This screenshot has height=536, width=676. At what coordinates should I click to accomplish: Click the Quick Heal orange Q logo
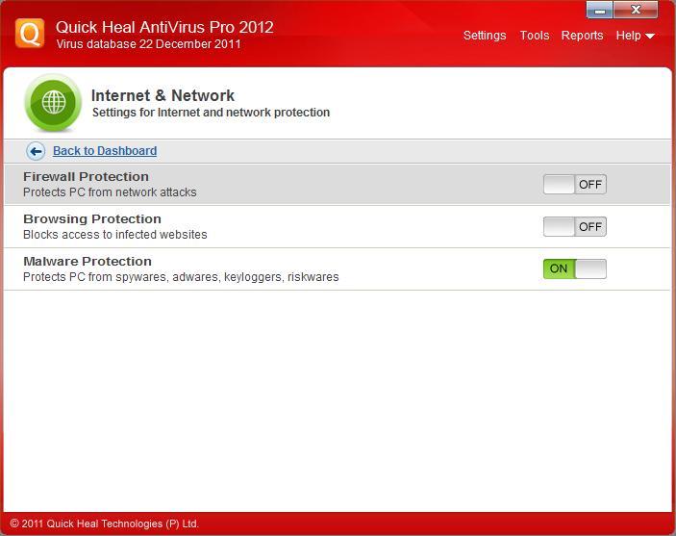click(30, 34)
